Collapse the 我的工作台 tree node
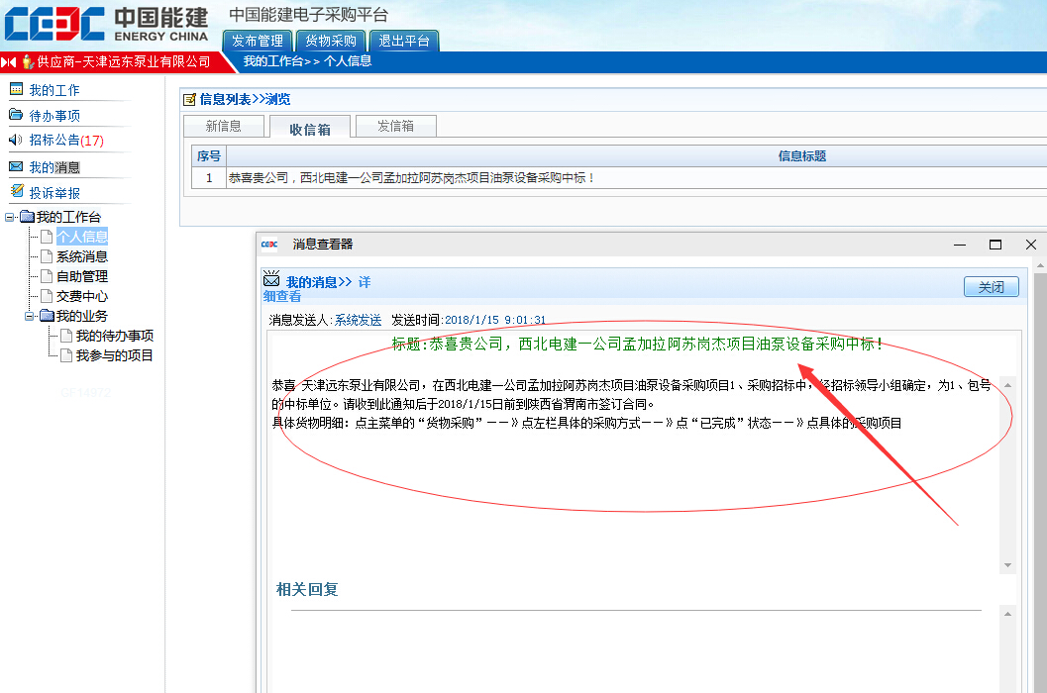 pos(7,216)
